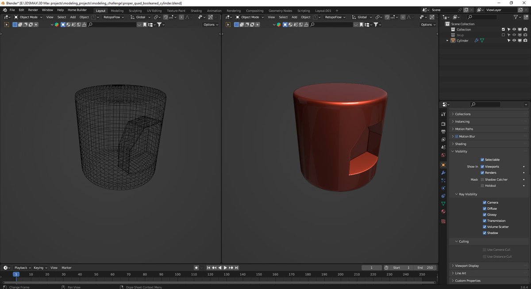Select the Object Properties orange square tab
The height and width of the screenshot is (289, 531).
pyautogui.click(x=443, y=165)
